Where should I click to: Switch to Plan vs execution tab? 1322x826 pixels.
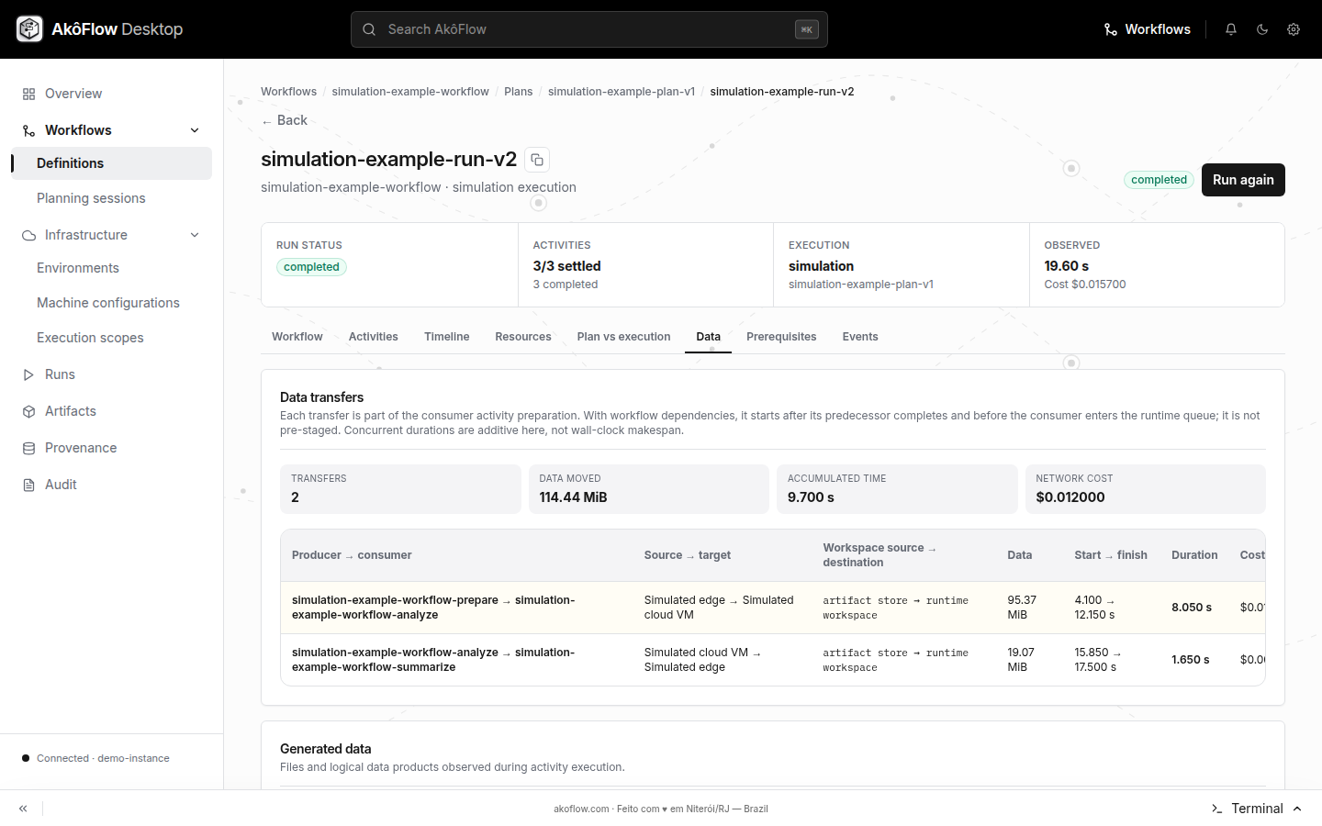click(624, 337)
